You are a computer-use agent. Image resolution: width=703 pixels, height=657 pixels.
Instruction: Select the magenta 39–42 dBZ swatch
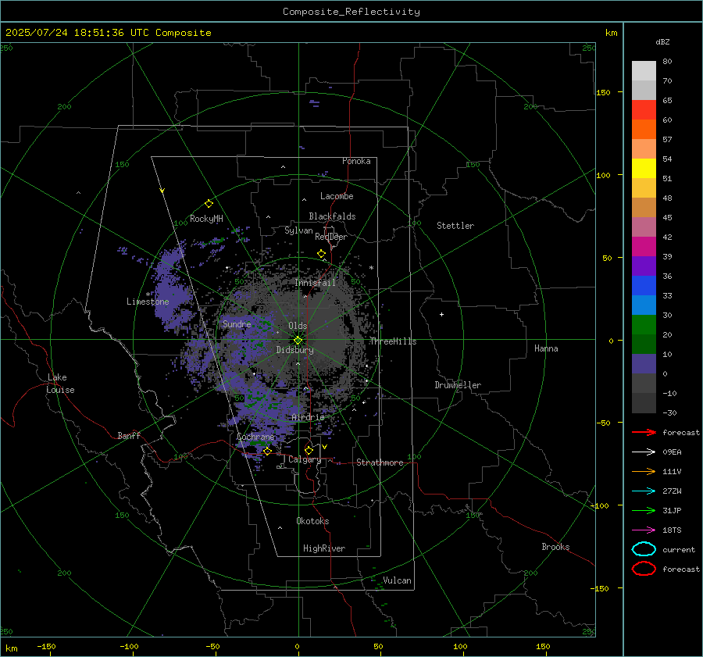coord(644,247)
